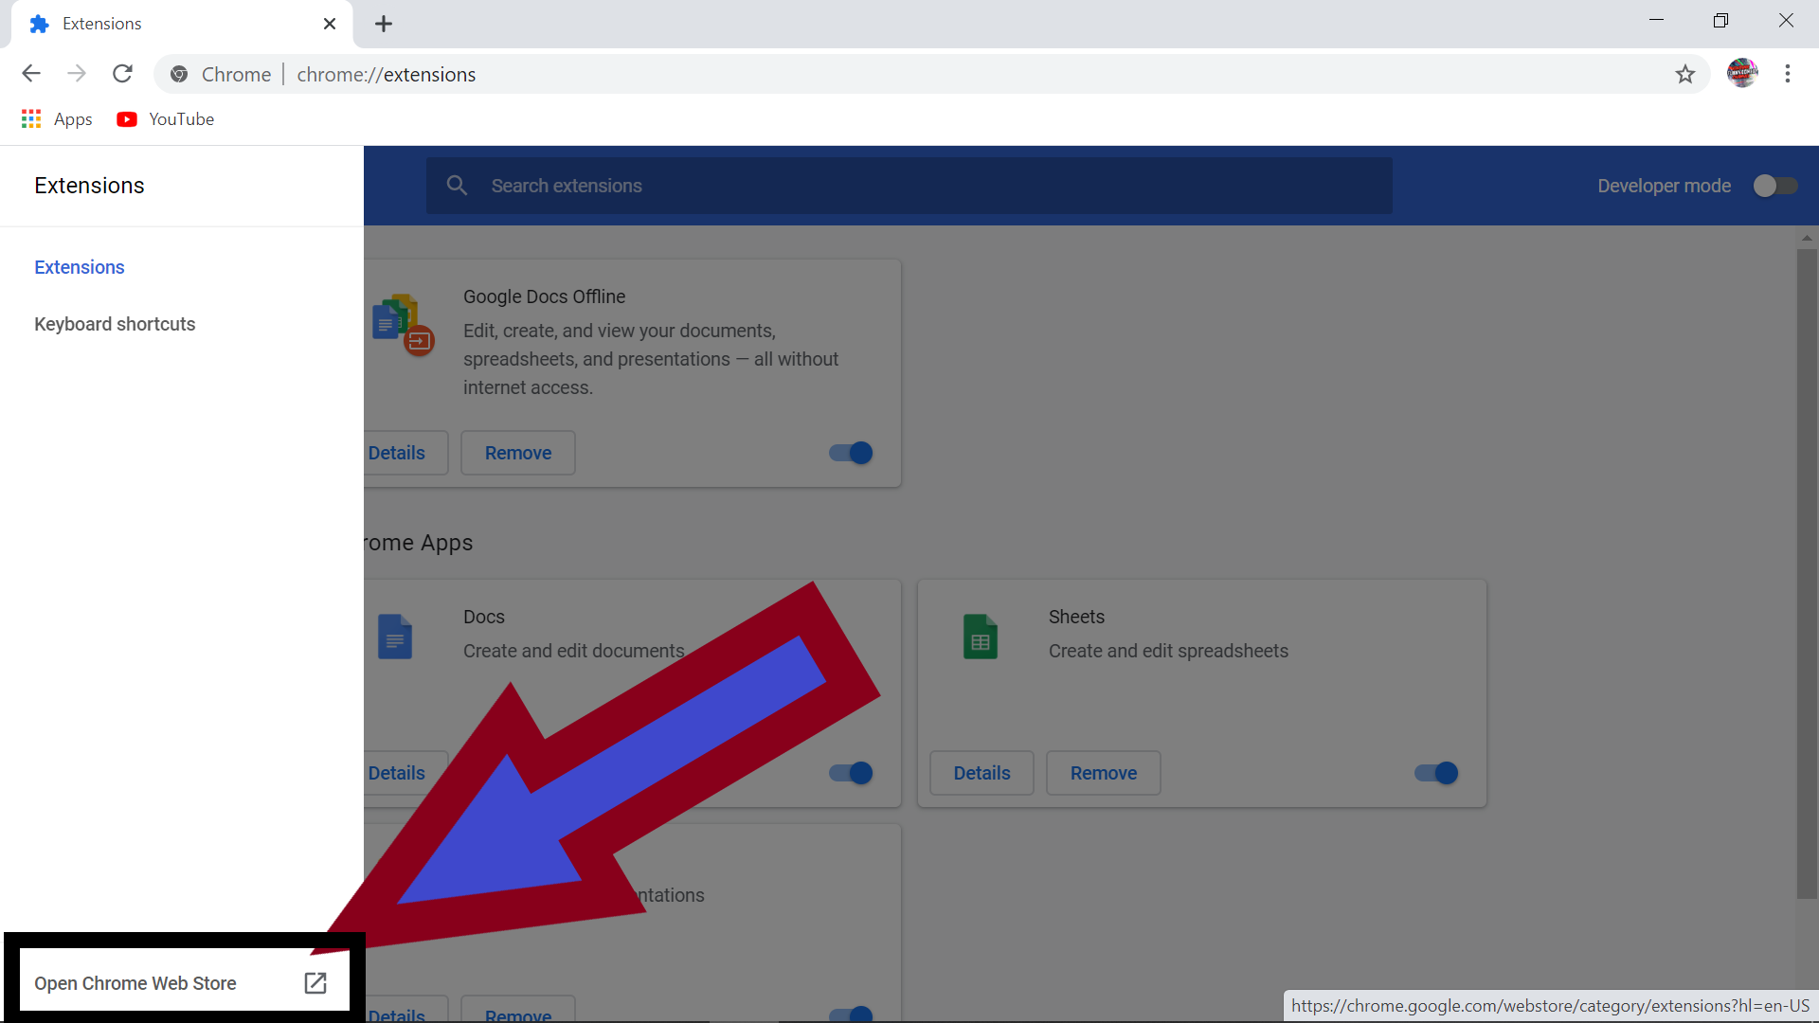
Task: Open Chrome Web Store
Action: pos(135,982)
